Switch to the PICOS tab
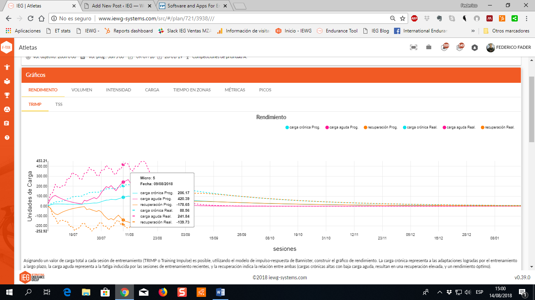This screenshot has width=535, height=300. pos(265,90)
